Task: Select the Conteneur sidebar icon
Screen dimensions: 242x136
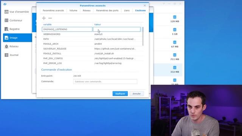Action: [x=6, y=20]
